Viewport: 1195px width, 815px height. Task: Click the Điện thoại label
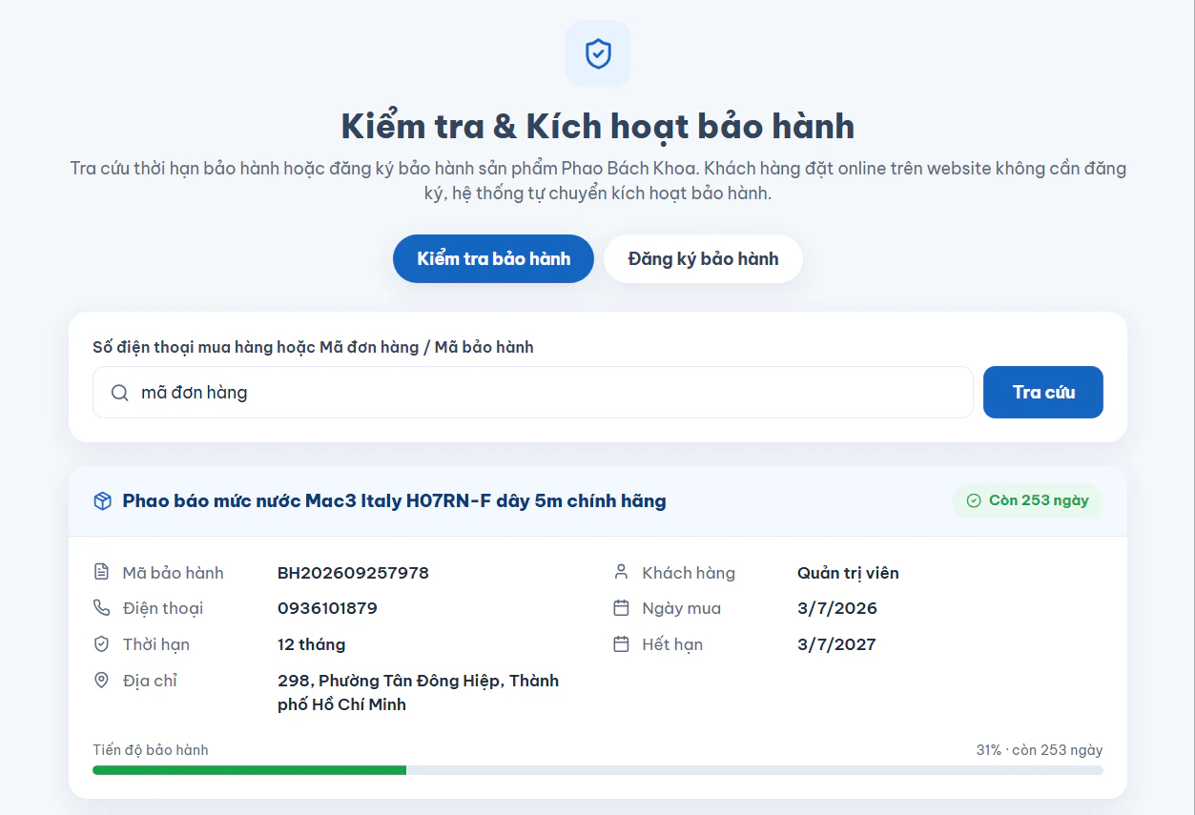162,608
